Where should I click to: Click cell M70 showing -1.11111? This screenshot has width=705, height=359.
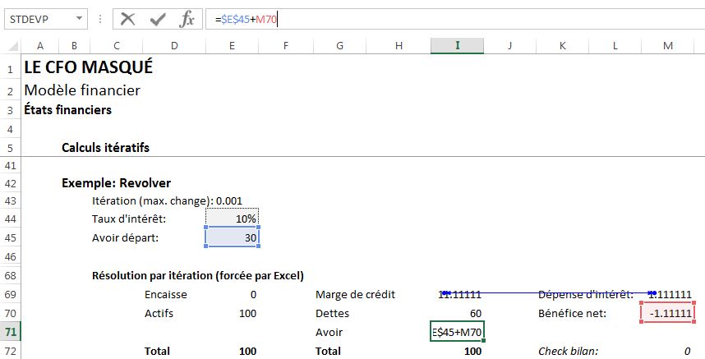tap(668, 314)
